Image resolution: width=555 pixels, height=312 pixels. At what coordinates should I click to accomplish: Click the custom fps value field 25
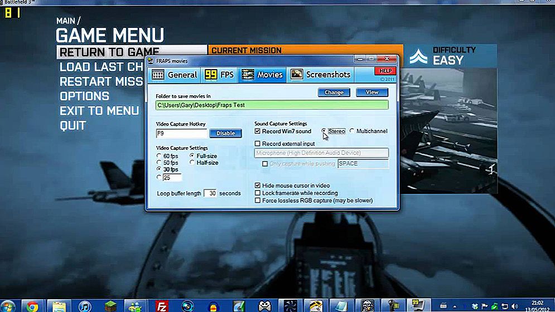(x=172, y=178)
